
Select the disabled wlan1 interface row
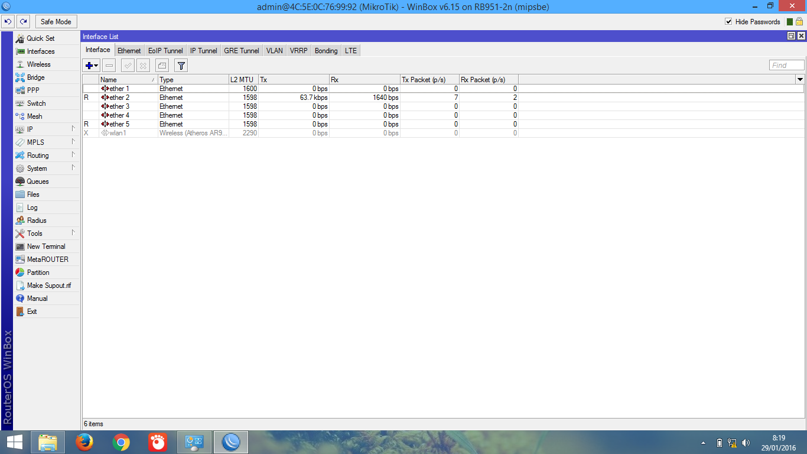[x=443, y=133]
